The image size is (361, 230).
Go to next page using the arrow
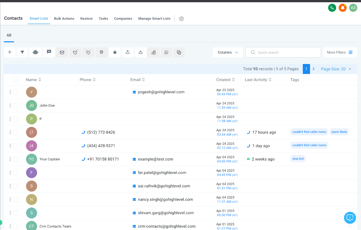click(314, 69)
